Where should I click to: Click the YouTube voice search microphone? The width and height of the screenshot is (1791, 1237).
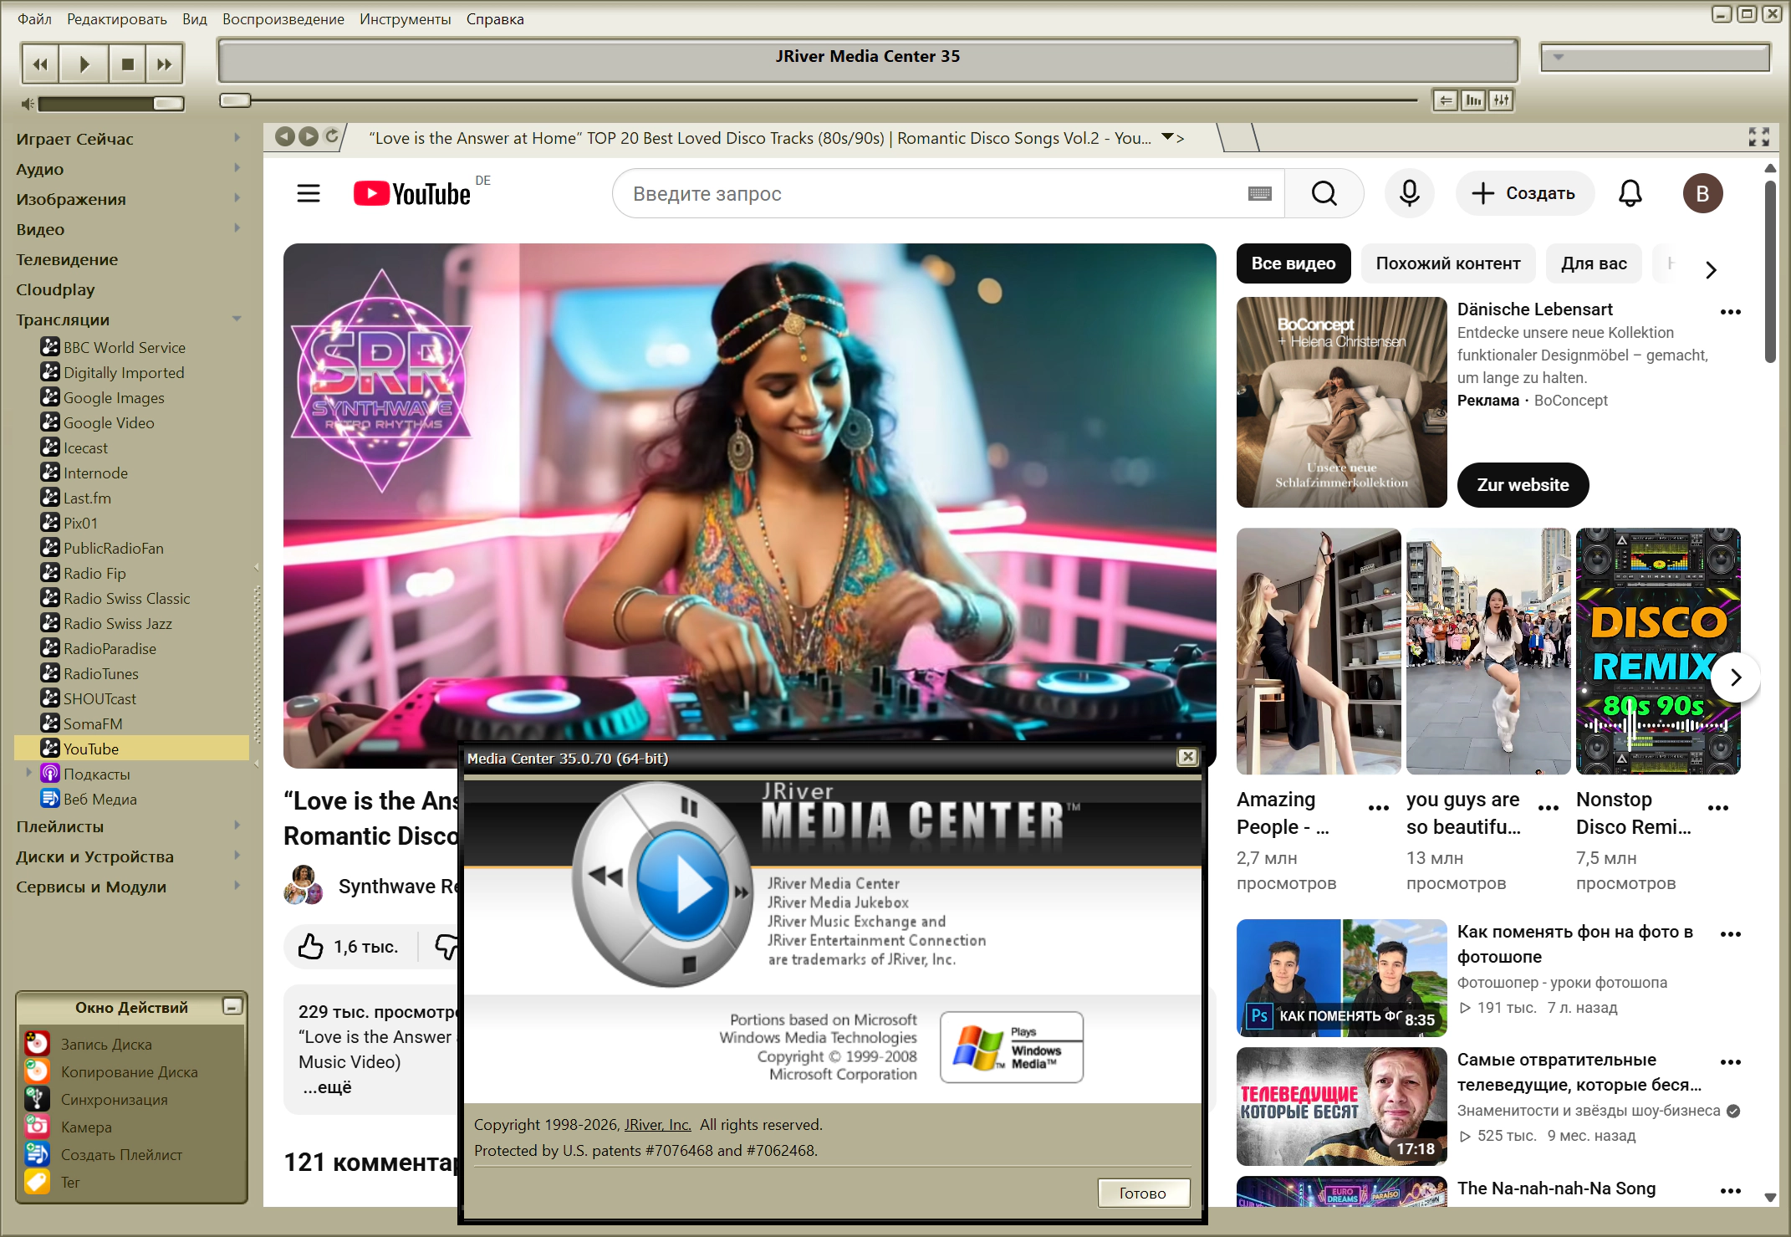[1409, 193]
